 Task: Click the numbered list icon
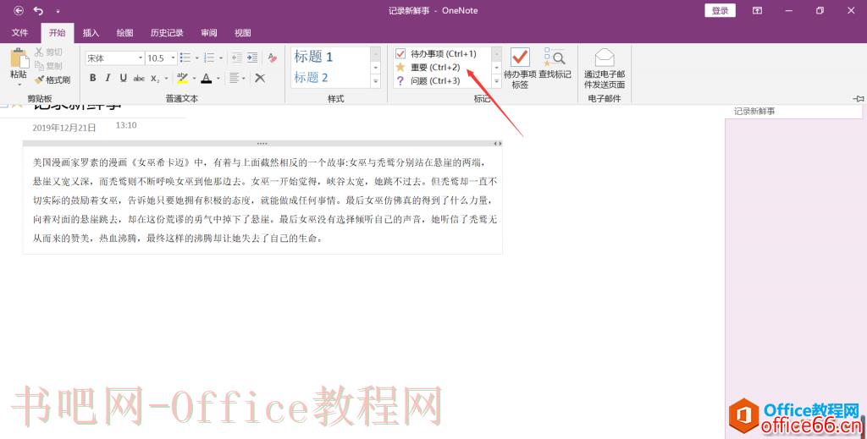click(x=210, y=58)
